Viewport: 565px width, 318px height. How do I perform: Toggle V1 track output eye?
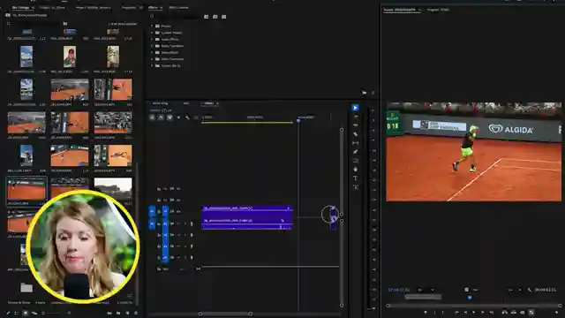178,211
